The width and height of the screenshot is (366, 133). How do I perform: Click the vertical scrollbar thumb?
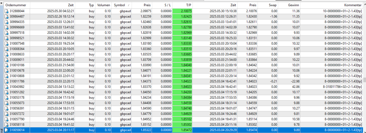point(364,79)
